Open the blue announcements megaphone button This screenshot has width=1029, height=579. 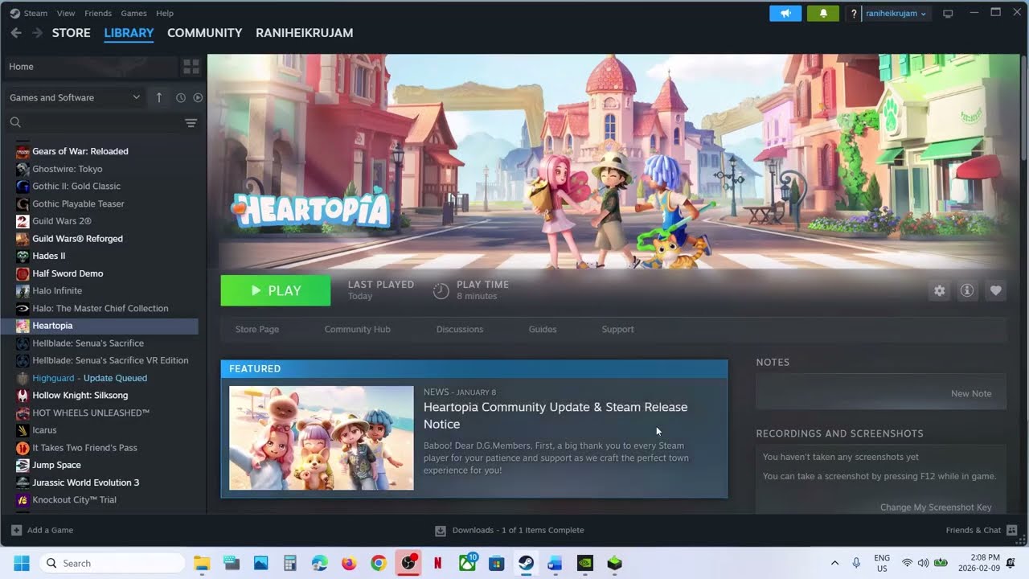coord(785,14)
